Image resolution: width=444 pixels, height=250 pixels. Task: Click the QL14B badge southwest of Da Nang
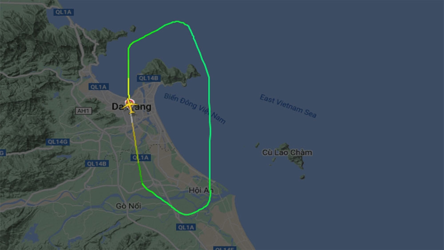tap(97, 164)
